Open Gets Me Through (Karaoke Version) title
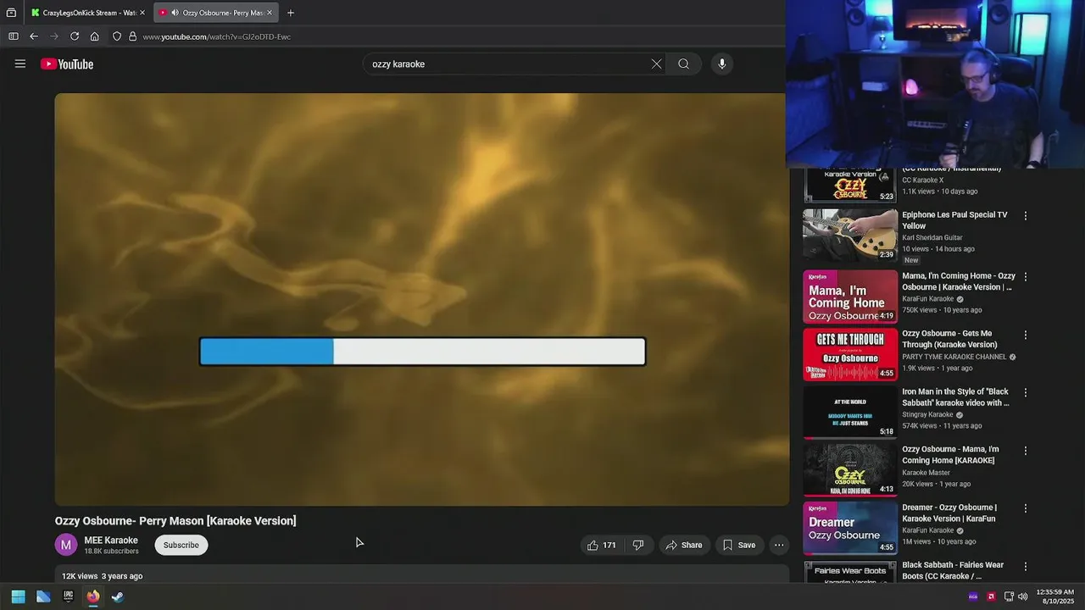The height and width of the screenshot is (610, 1085). [949, 339]
